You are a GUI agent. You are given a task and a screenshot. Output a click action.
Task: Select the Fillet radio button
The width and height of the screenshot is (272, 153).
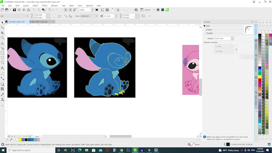coord(204,26)
